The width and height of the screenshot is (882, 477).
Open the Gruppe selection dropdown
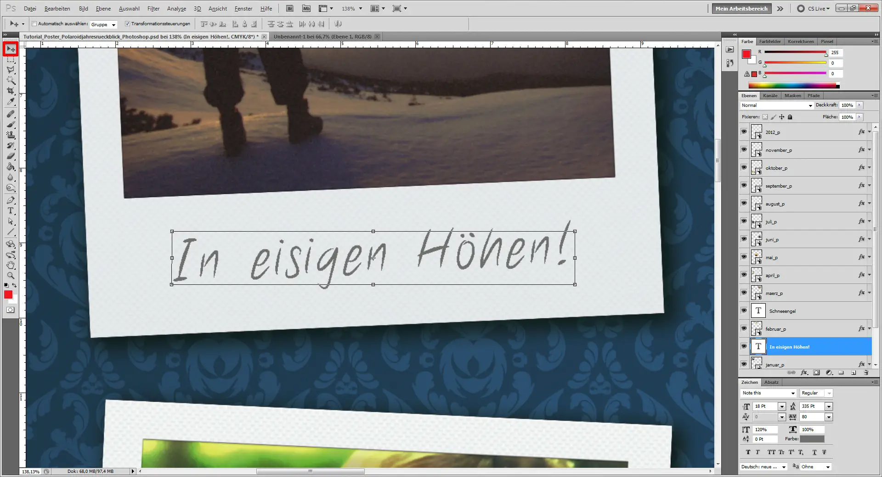pyautogui.click(x=114, y=25)
